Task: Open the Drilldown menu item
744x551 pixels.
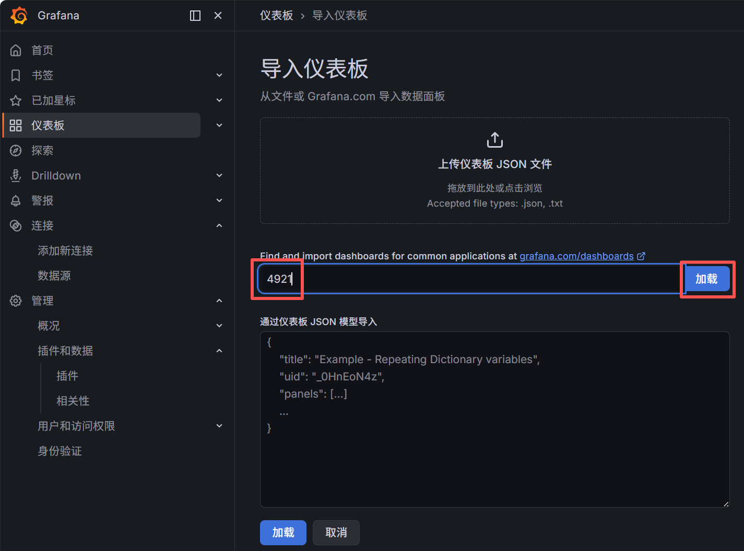Action: [x=56, y=175]
